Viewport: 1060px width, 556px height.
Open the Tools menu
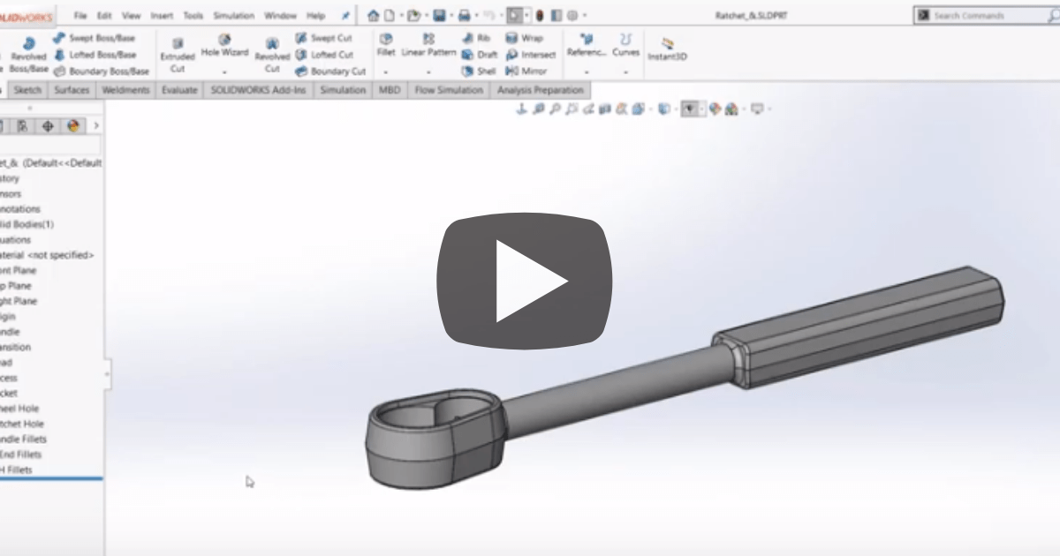(193, 15)
